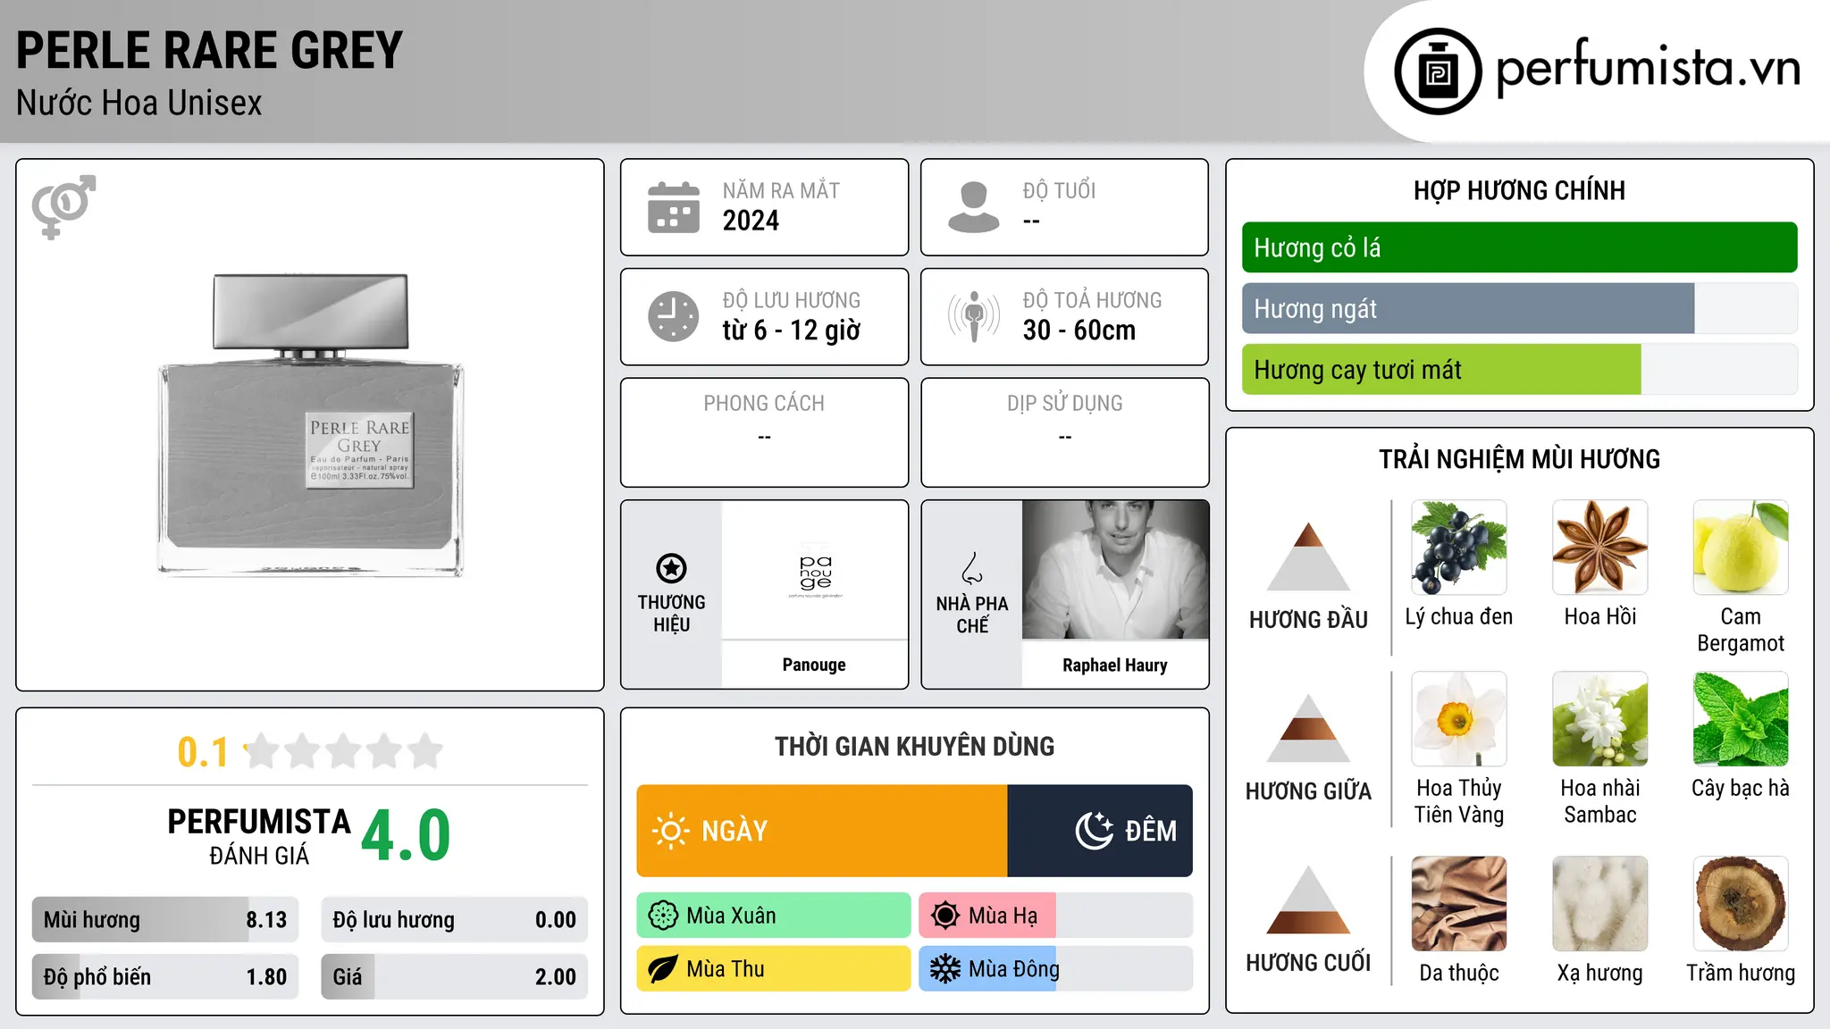Click the sillage icon beside Độ toả hương
The height and width of the screenshot is (1029, 1830).
click(974, 316)
